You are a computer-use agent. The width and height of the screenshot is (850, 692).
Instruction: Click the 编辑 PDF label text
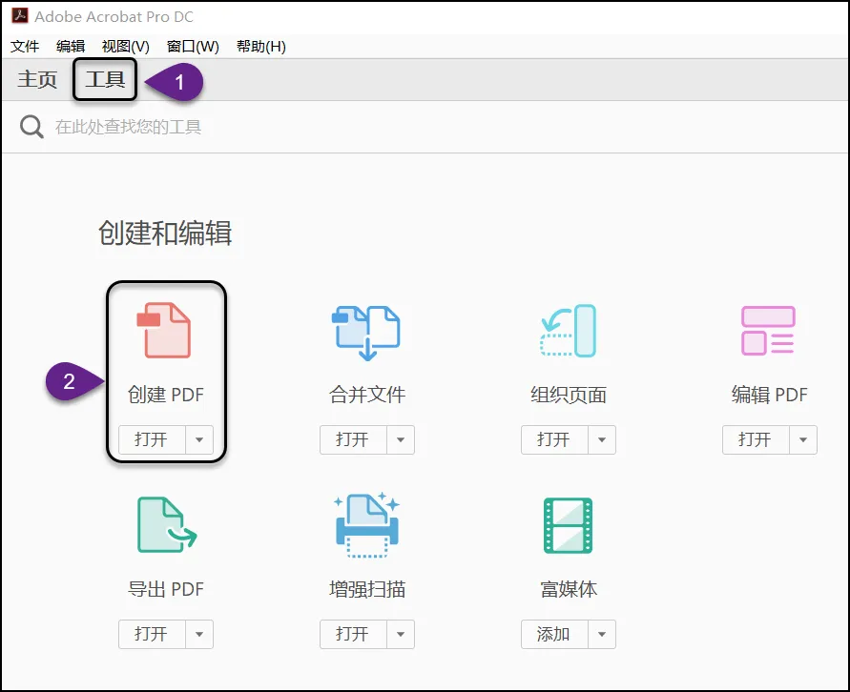click(769, 395)
